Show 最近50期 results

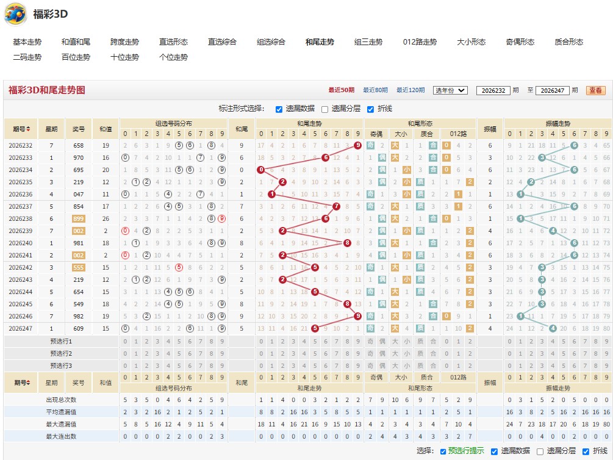[x=342, y=90]
